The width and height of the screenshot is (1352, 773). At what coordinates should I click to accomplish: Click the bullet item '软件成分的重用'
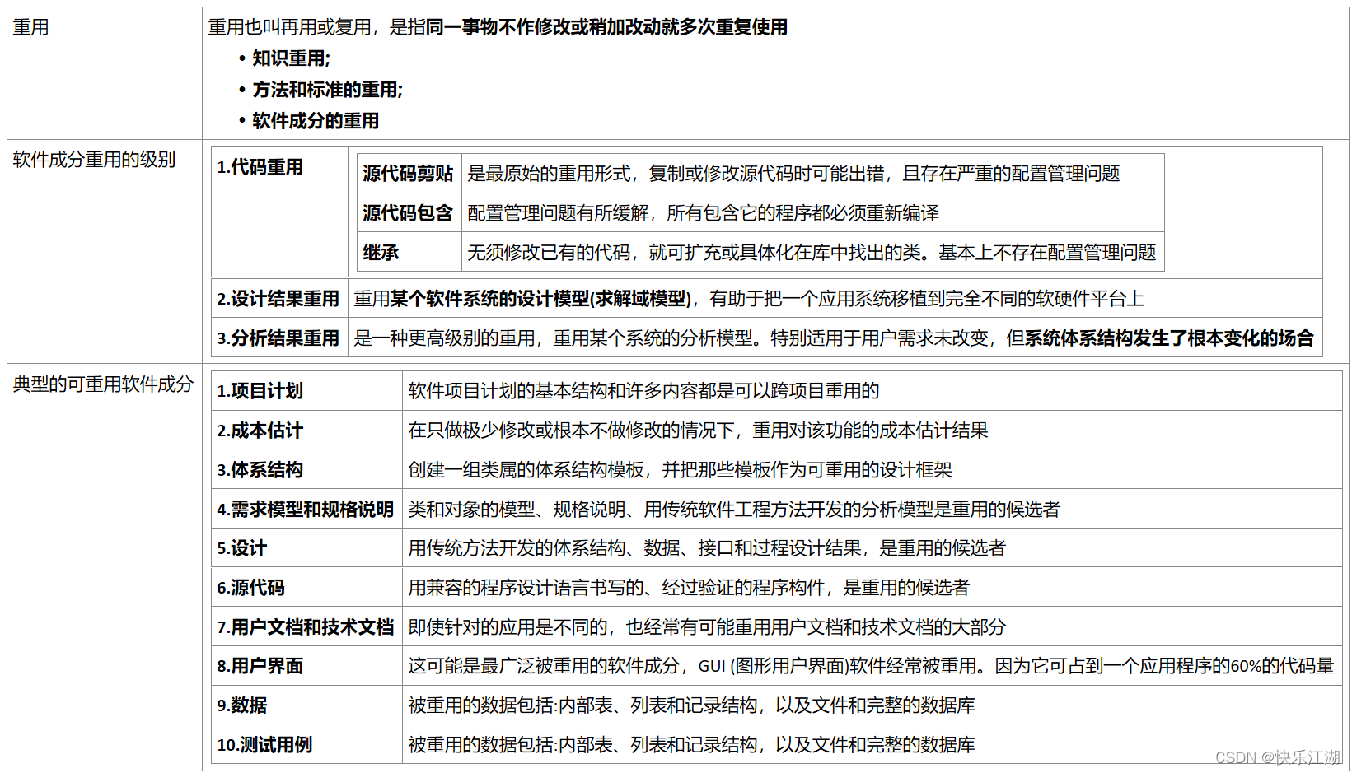click(316, 121)
